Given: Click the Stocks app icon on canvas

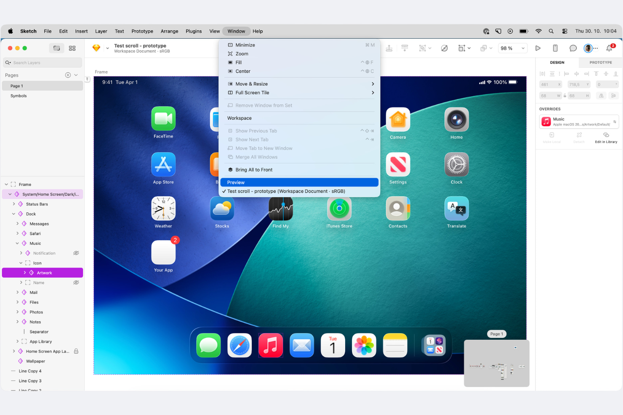Looking at the screenshot, I should (222, 209).
